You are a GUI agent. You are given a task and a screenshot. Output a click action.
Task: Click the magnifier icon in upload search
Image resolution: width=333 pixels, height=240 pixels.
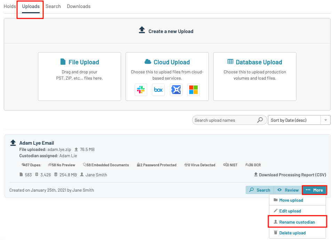[x=260, y=120]
